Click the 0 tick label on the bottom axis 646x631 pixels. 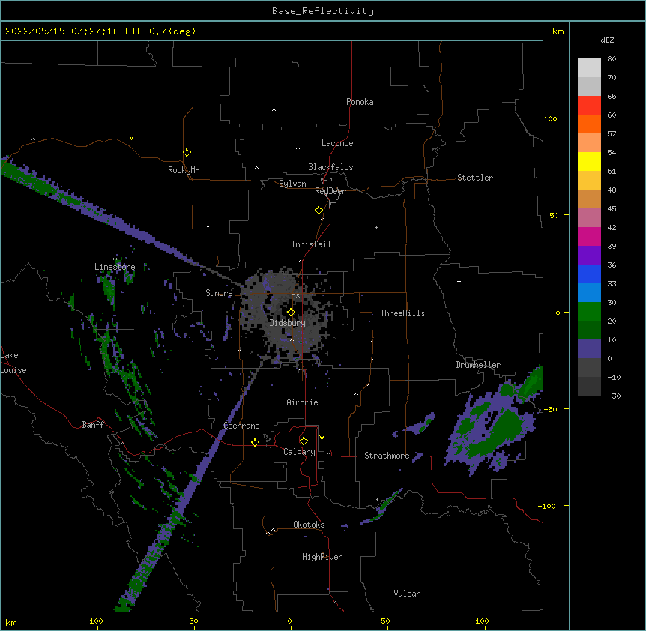point(289,621)
